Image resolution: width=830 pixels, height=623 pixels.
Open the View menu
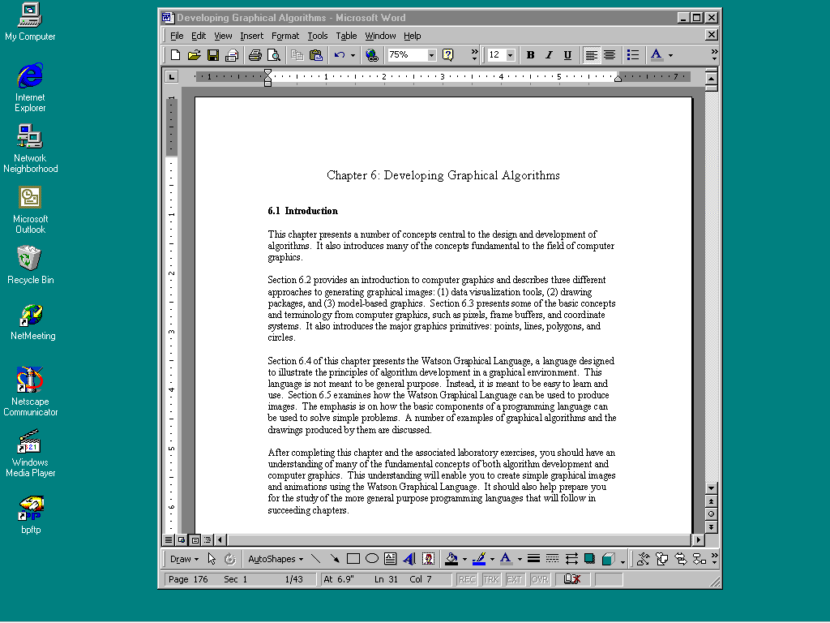(223, 36)
